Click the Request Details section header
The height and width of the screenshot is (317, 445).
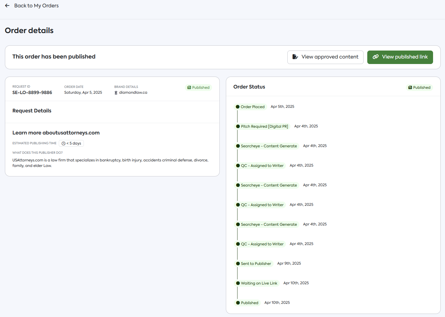[x=32, y=111]
